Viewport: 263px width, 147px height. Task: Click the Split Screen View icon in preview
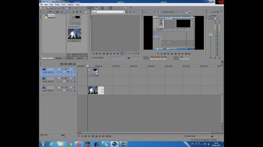click(x=159, y=12)
